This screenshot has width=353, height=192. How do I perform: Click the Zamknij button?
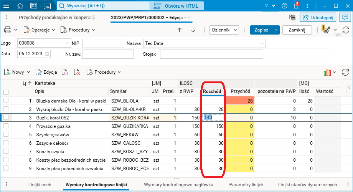pyautogui.click(x=297, y=30)
